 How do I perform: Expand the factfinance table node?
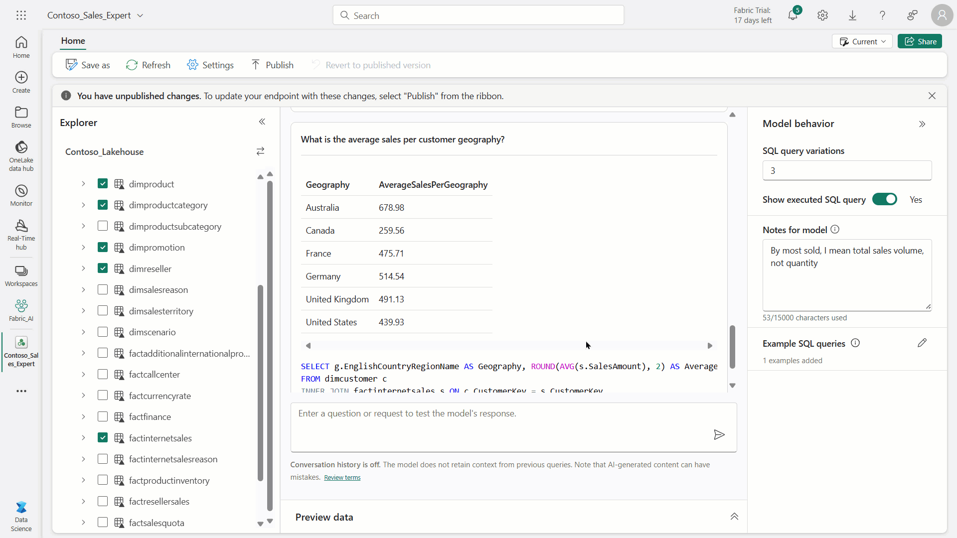coord(83,416)
